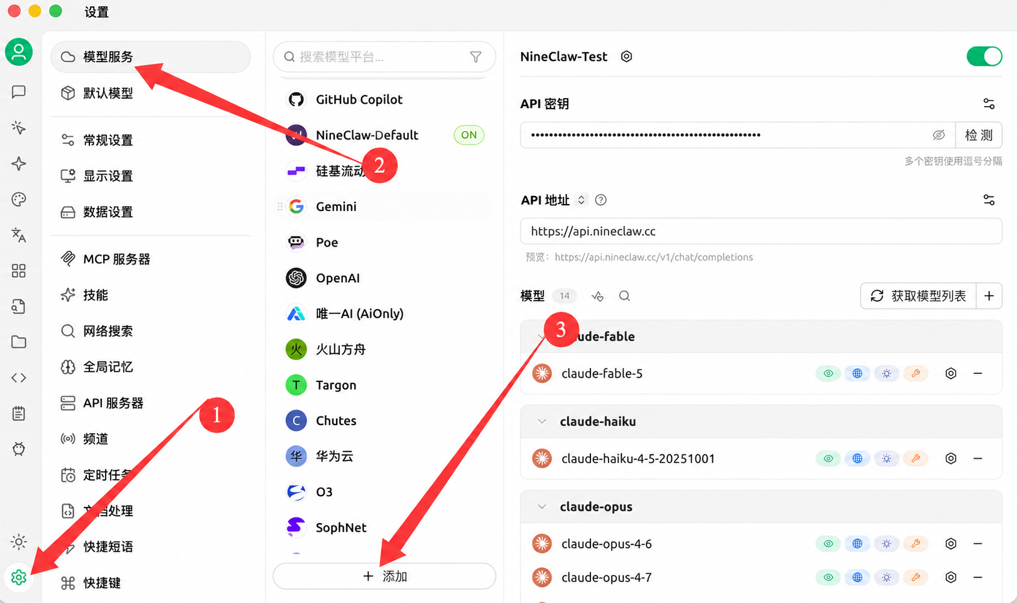
Task: Remove claude-haiku-4-5-20251001 model
Action: pos(978,458)
